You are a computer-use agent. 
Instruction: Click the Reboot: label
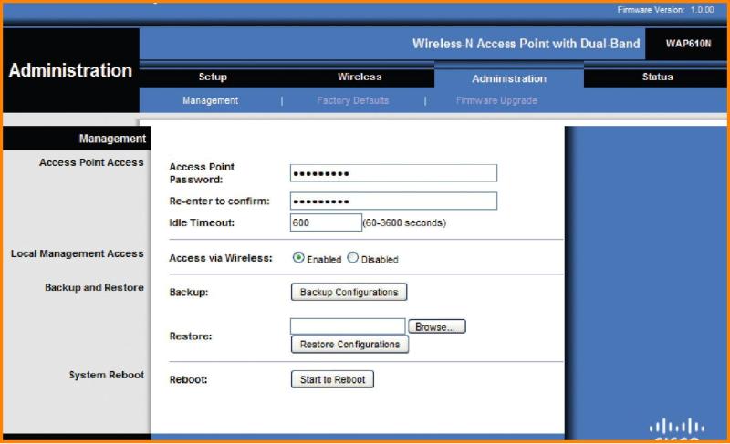pos(188,380)
